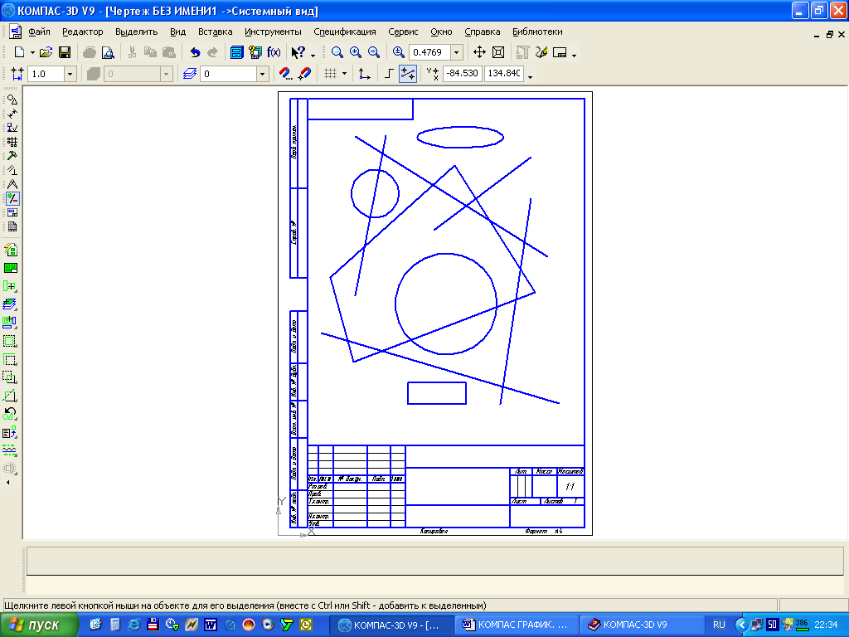Image resolution: width=849 pixels, height=637 pixels.
Task: Open the Dimensions panel icon
Action: pyautogui.click(x=12, y=114)
